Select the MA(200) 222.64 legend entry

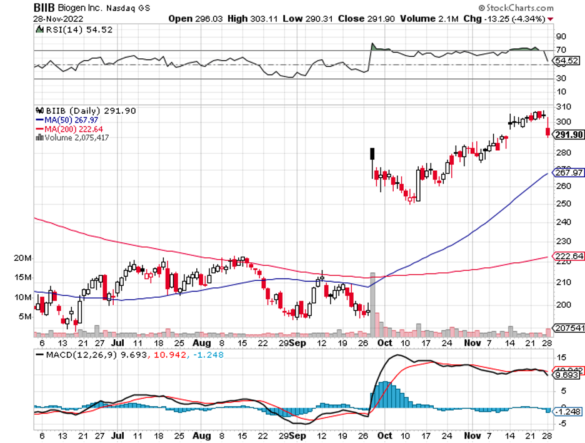pyautogui.click(x=69, y=128)
